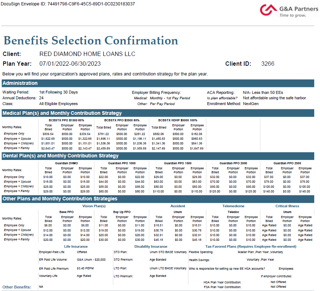Click the DocuSign Envelope ID text
The image size is (320, 291).
click(68, 4)
